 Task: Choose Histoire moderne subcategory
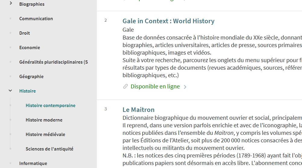click(x=44, y=120)
